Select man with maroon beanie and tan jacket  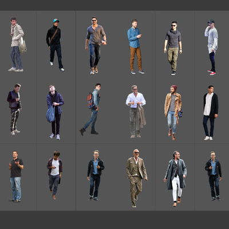(x=173, y=113)
